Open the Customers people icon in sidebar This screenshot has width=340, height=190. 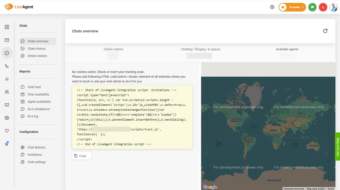[7, 92]
